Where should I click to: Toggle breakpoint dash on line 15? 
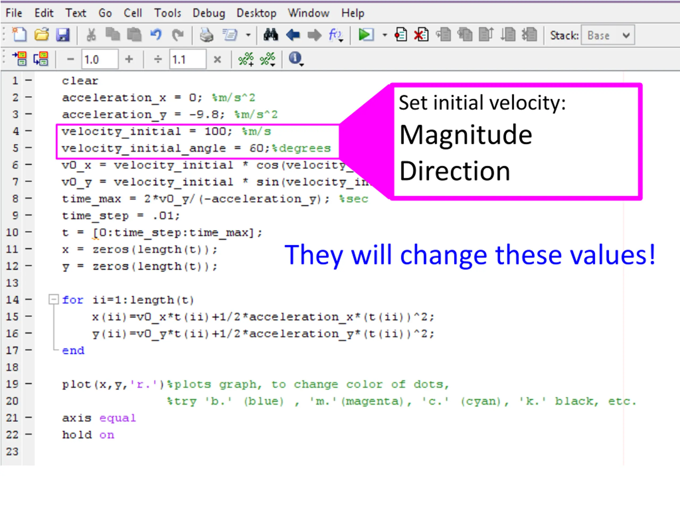29,316
